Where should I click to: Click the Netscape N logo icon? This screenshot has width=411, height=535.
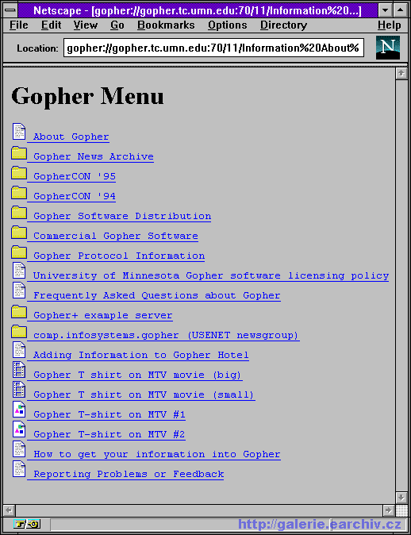(x=388, y=48)
